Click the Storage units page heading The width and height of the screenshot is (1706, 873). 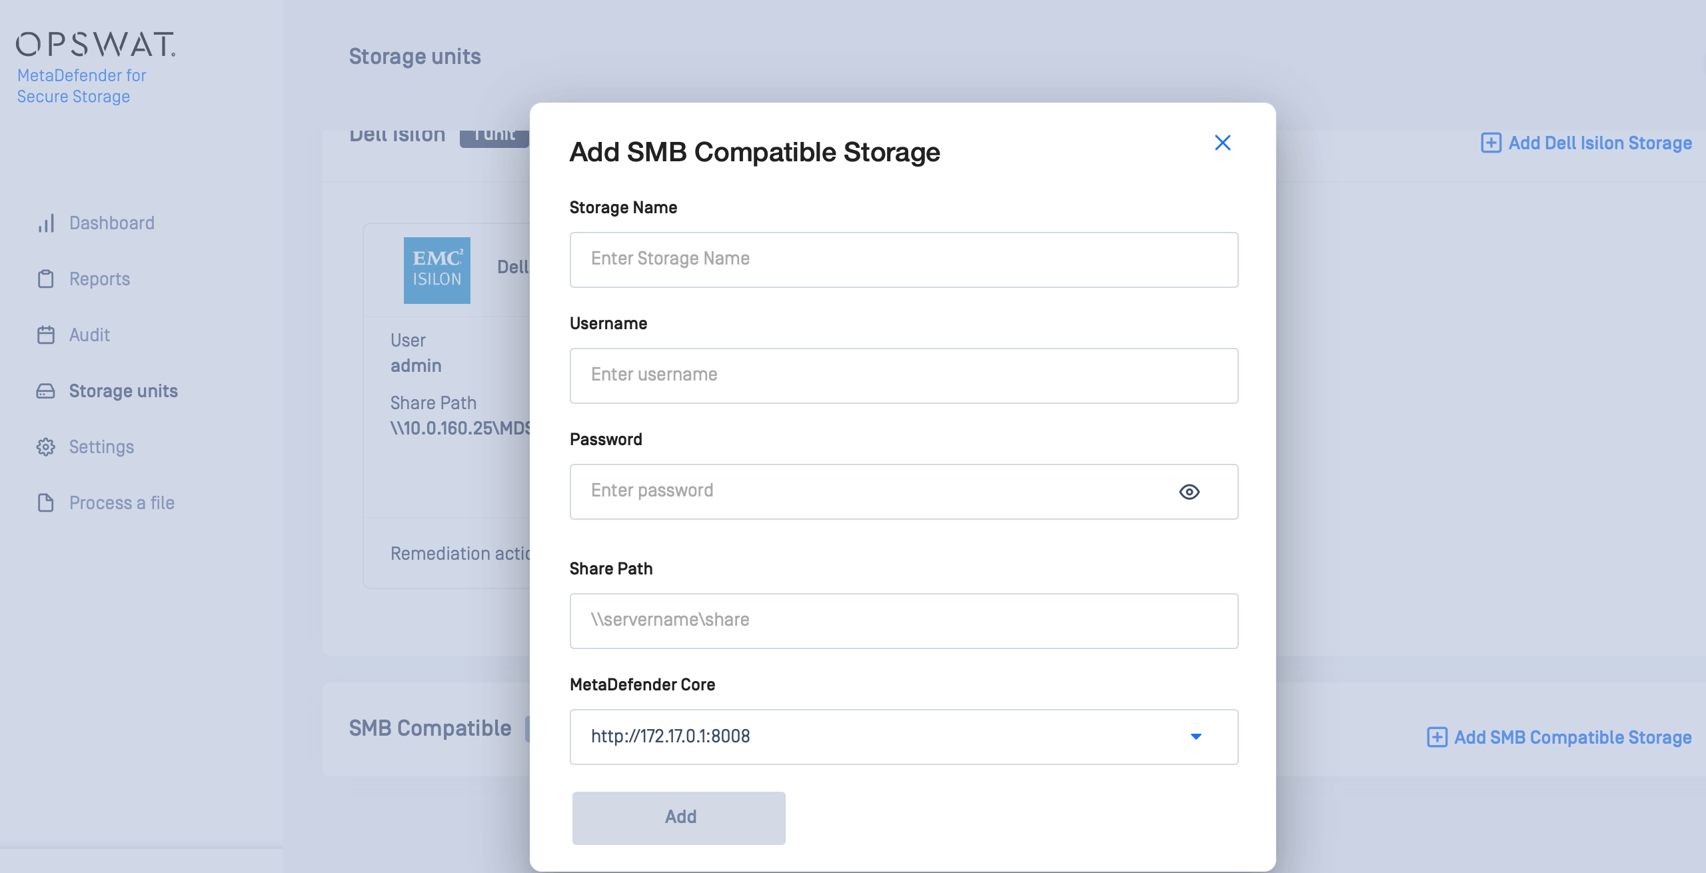415,57
